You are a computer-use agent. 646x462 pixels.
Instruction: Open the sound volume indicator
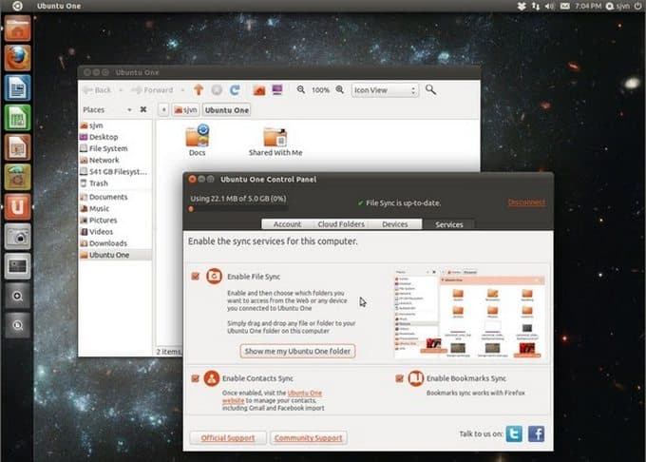point(550,6)
